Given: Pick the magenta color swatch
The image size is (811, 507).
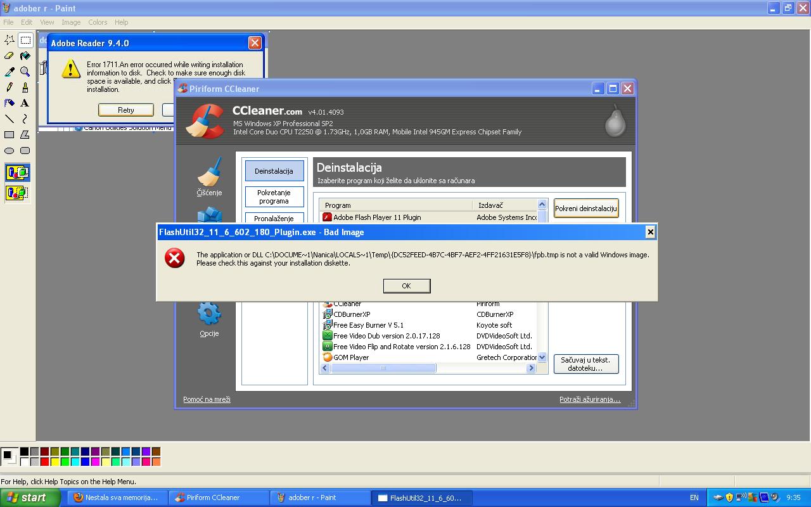Looking at the screenshot, I should pos(95,462).
